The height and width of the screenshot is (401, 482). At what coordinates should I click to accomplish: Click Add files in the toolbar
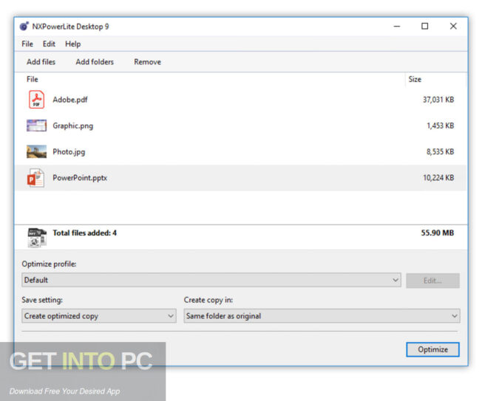tap(41, 62)
